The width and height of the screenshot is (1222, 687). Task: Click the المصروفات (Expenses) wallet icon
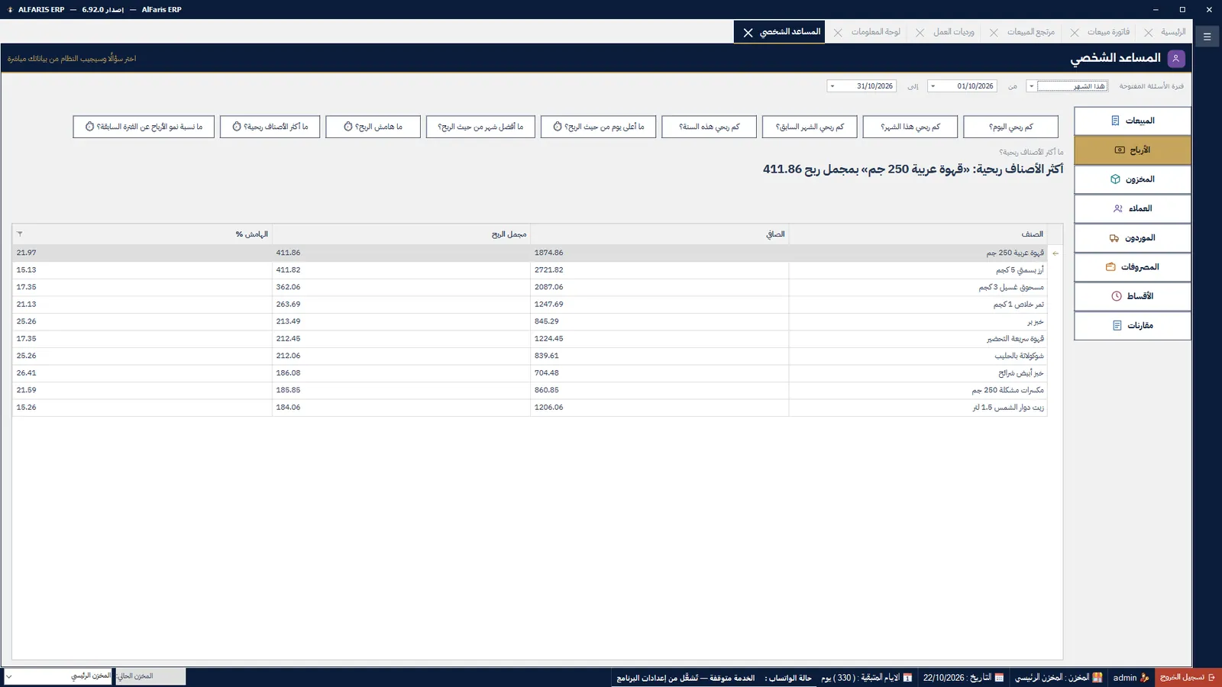(x=1110, y=267)
